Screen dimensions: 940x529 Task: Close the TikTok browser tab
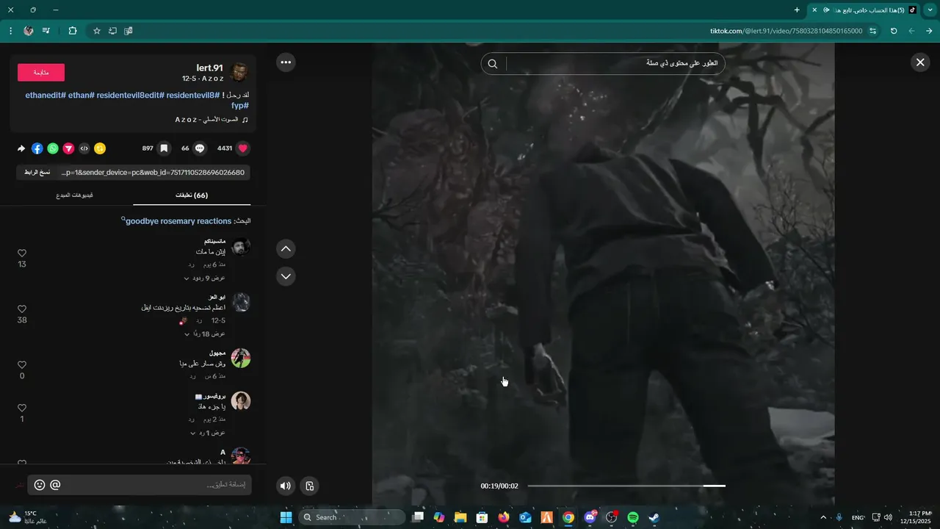(x=814, y=10)
